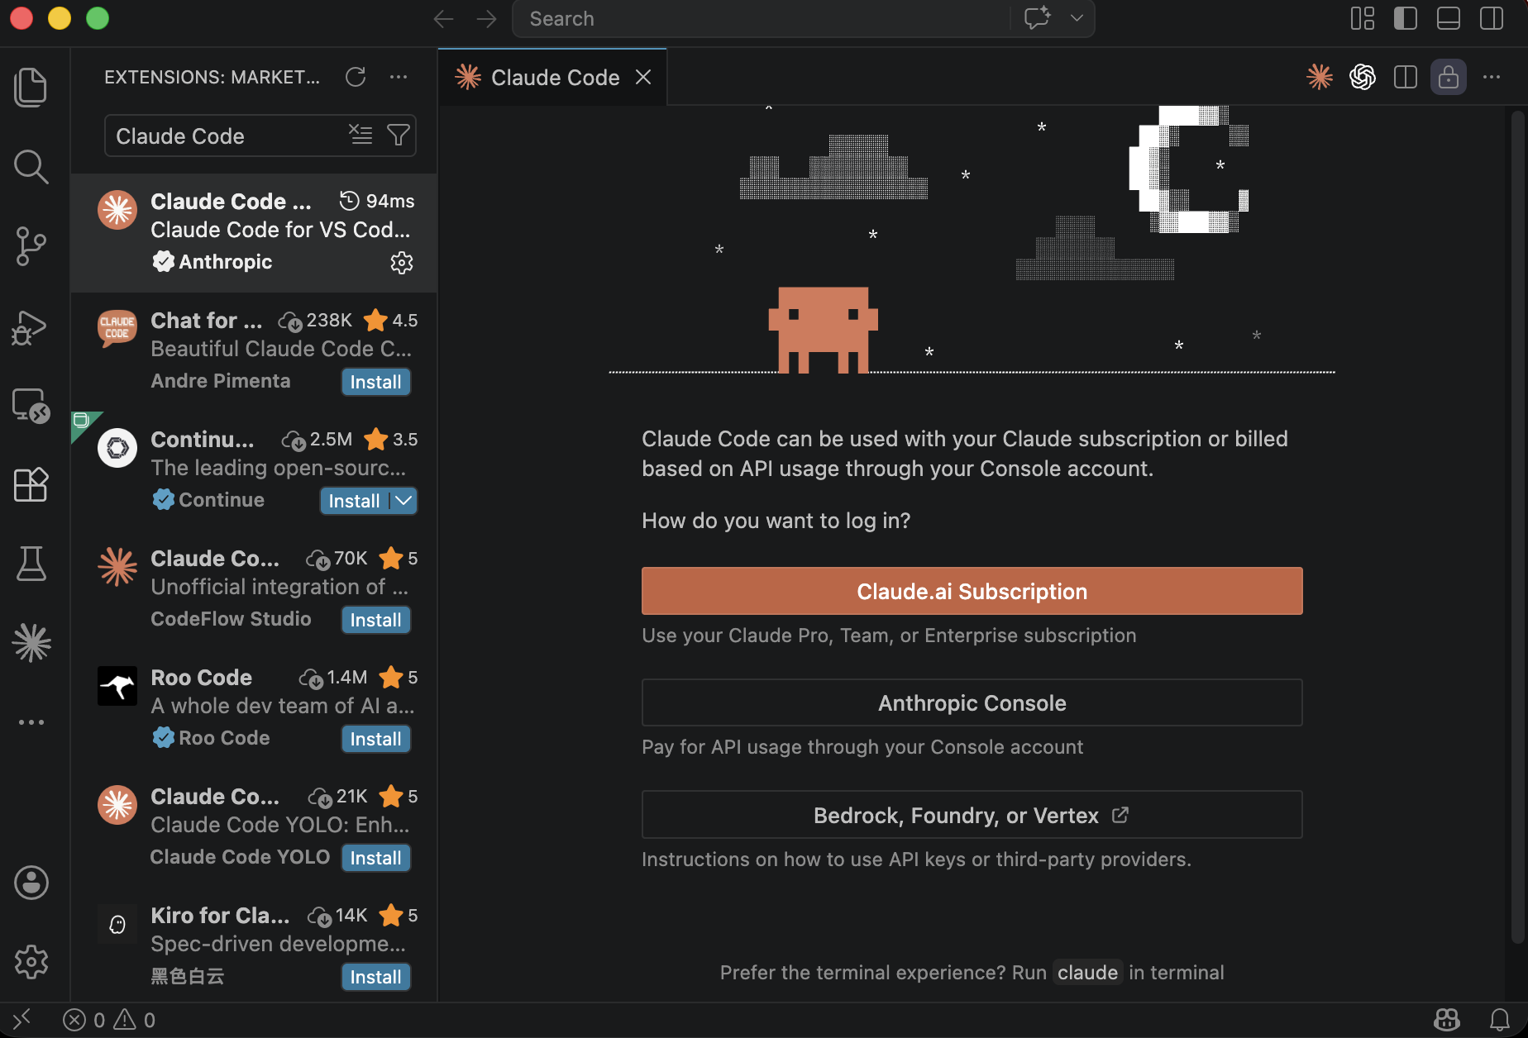Screen dimensions: 1528x1038
Task: Open Extensions view more actions menu
Action: (399, 77)
